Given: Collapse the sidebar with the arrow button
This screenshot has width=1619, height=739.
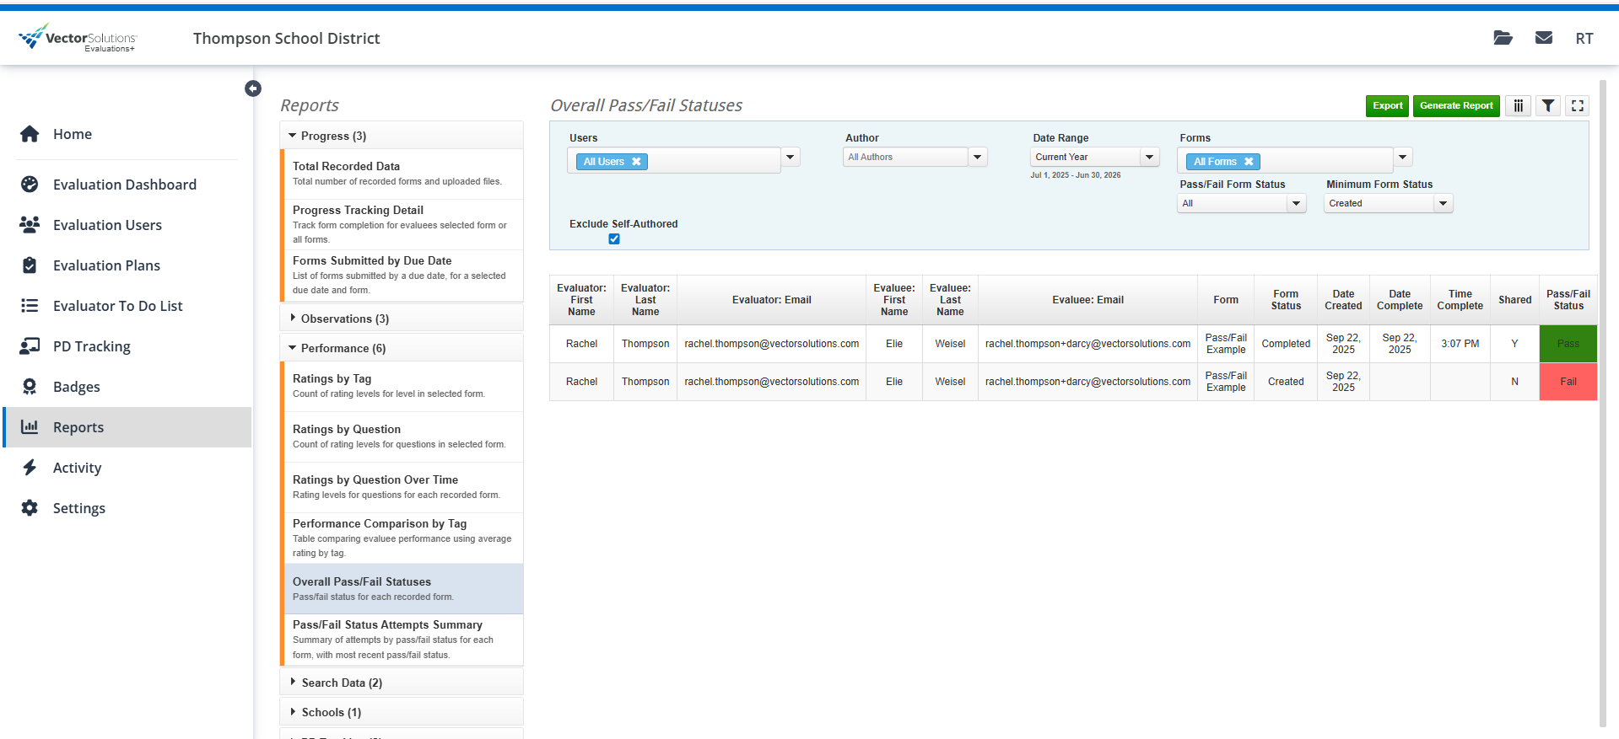Looking at the screenshot, I should 253,88.
